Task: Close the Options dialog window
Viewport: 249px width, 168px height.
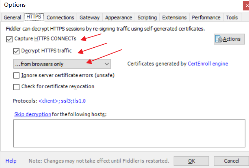Action: [246, 6]
